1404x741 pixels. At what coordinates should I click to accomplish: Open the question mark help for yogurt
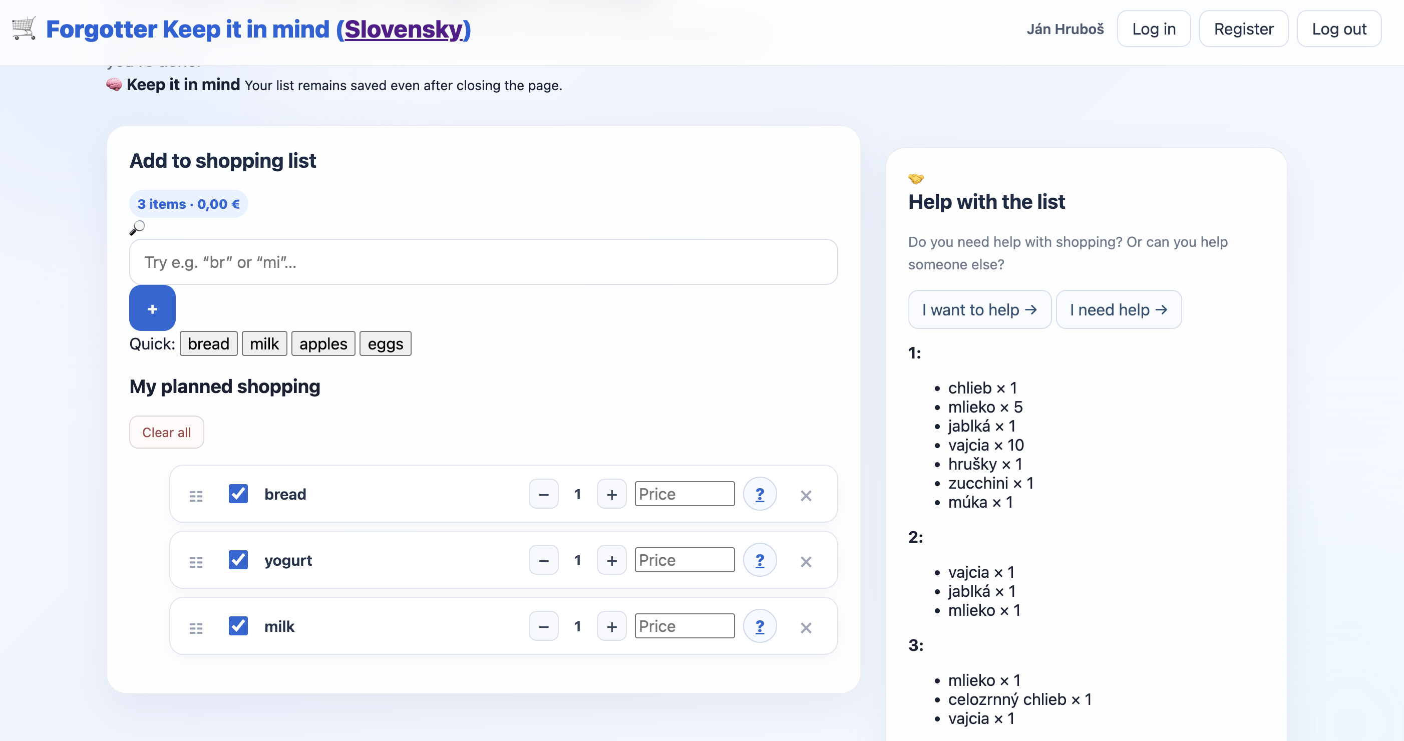[x=760, y=560]
